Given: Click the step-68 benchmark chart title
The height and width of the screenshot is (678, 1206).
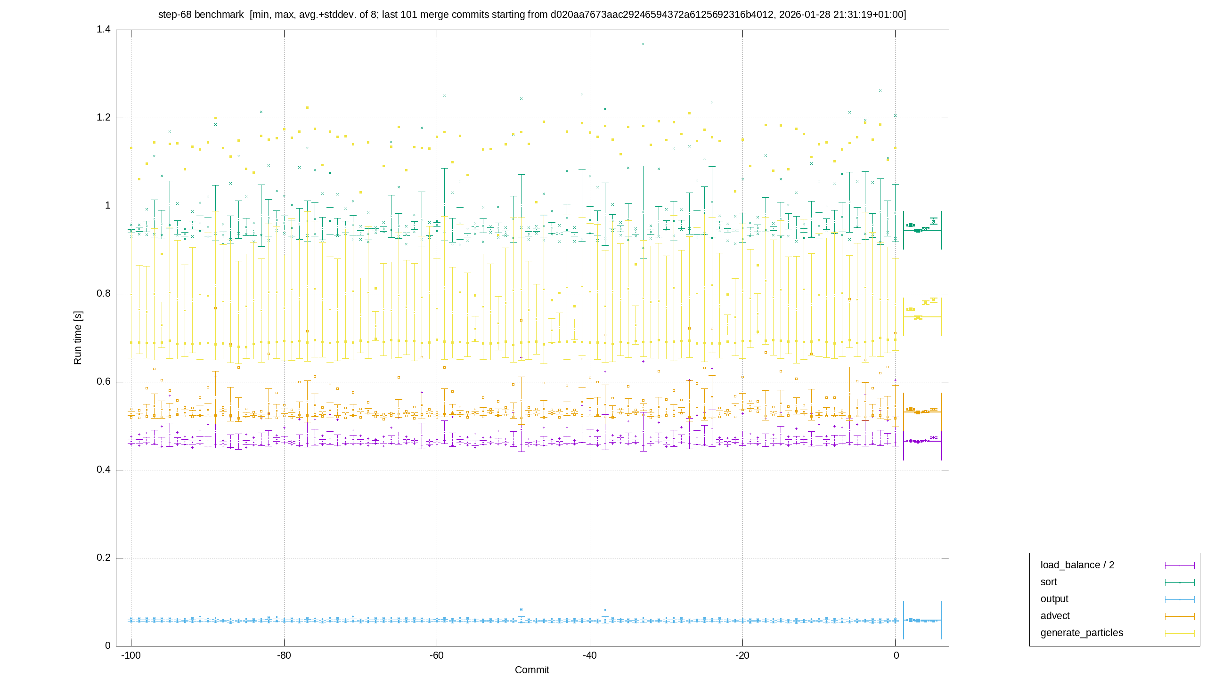Looking at the screenshot, I should [532, 15].
